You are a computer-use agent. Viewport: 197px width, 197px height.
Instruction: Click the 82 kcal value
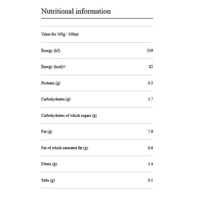[x=151, y=67]
